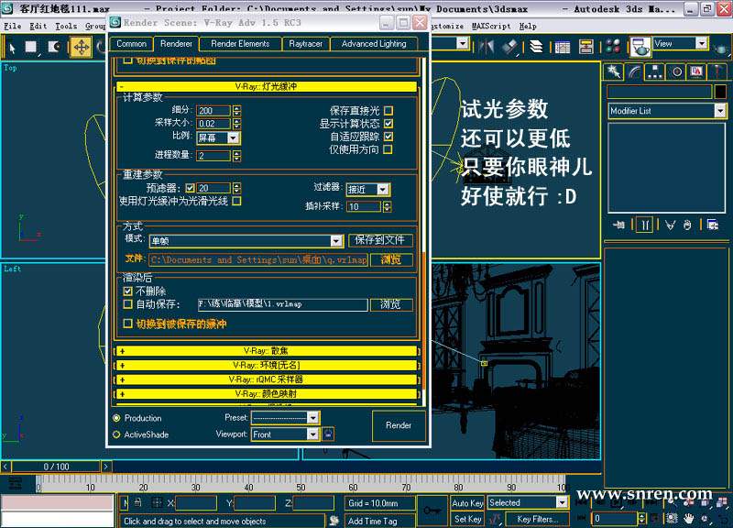Image resolution: width=733 pixels, height=528 pixels.
Task: Click the Pin Stack icon
Action: (x=619, y=225)
